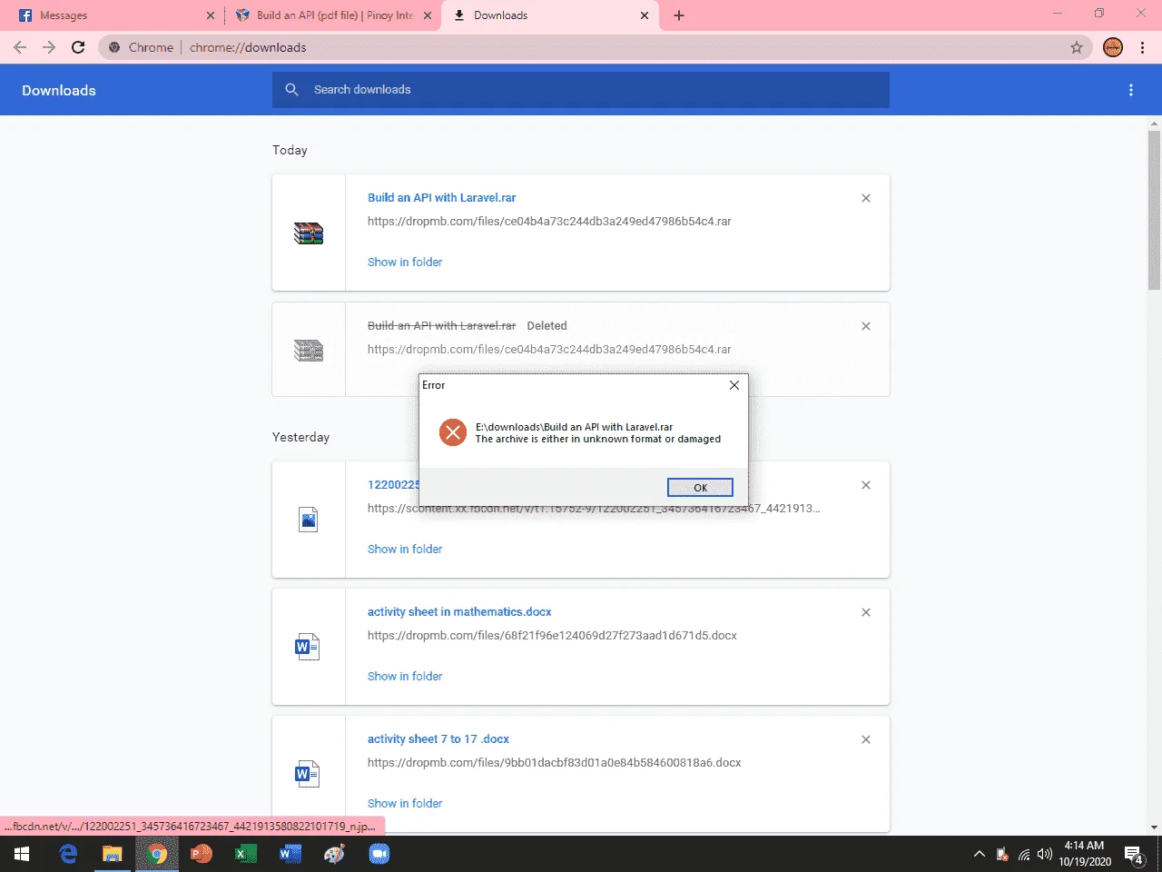Bookmark this page with the star icon

point(1077,47)
